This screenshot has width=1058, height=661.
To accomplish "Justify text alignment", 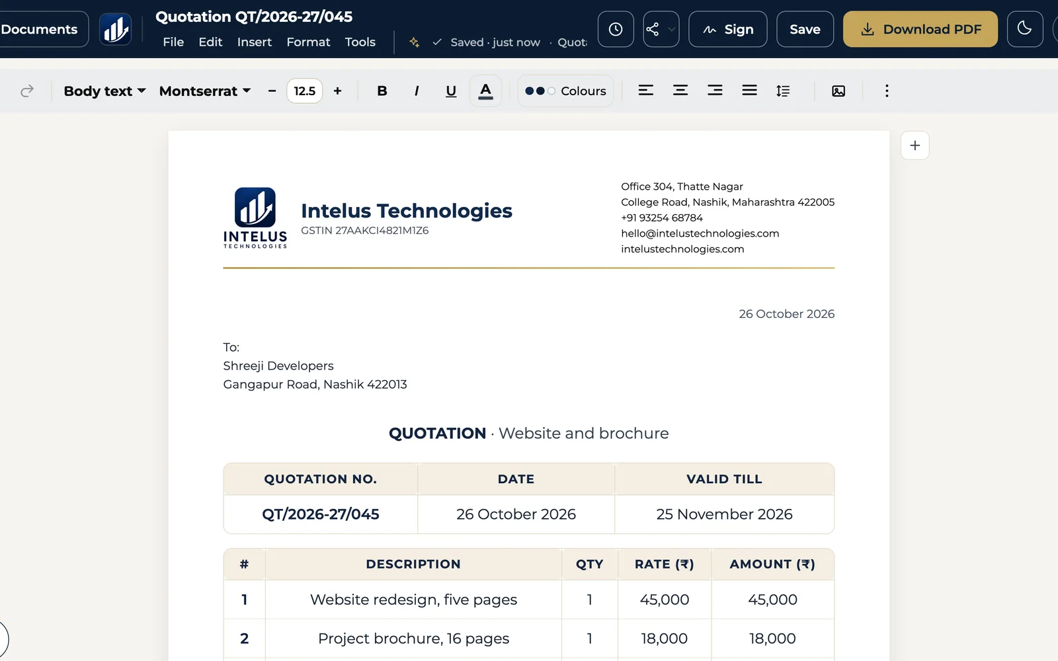I will coord(749,91).
